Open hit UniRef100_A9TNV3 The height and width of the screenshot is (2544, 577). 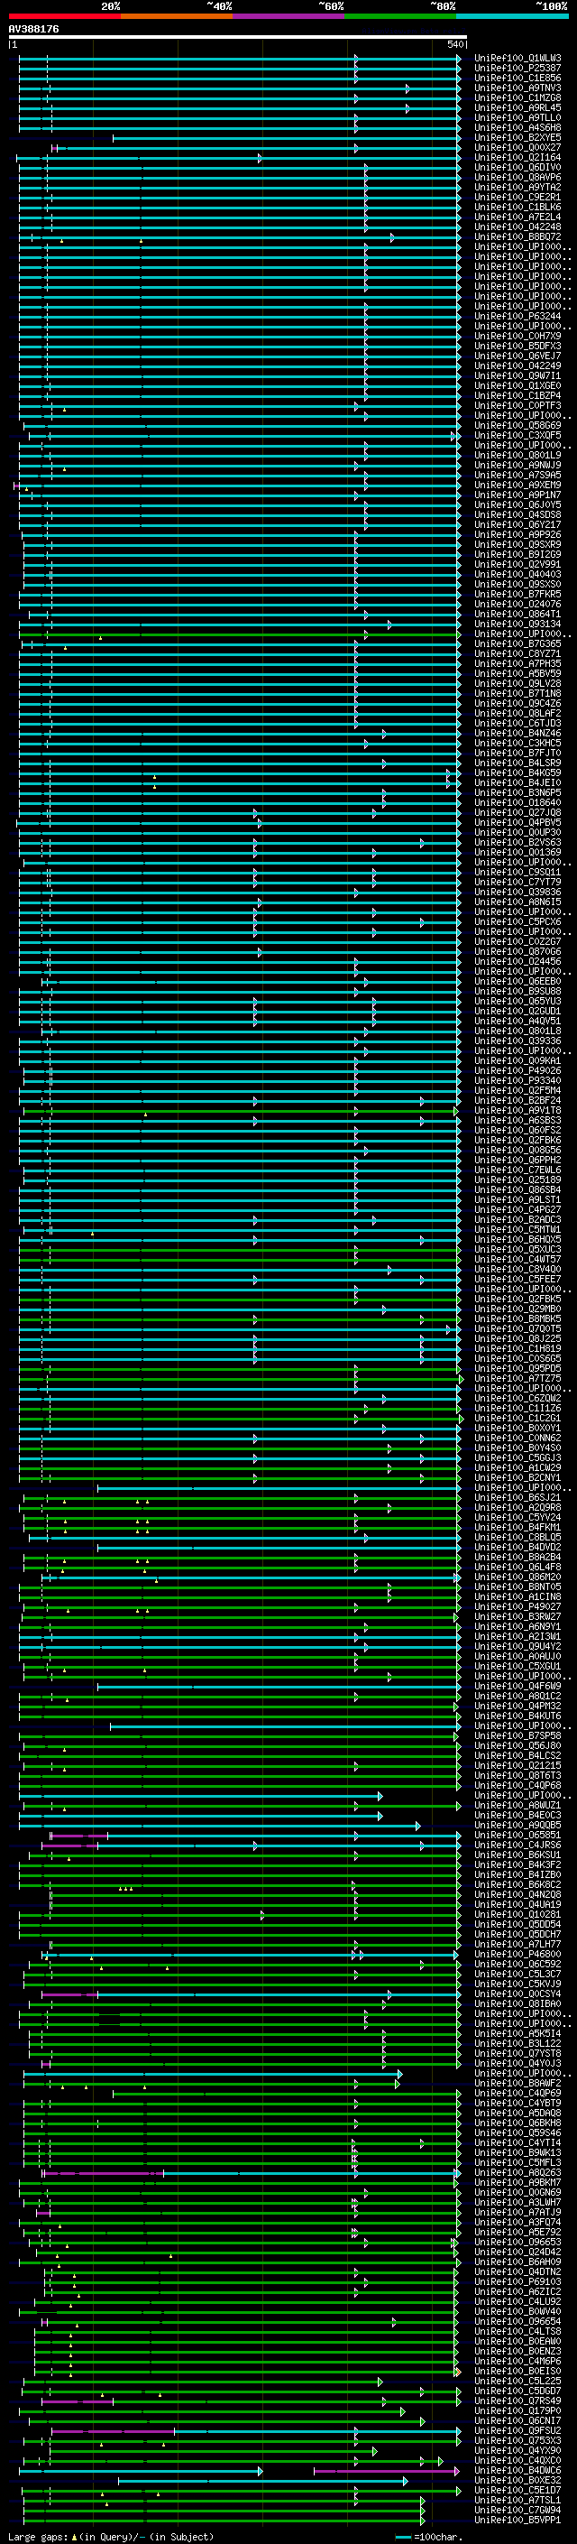tap(517, 88)
